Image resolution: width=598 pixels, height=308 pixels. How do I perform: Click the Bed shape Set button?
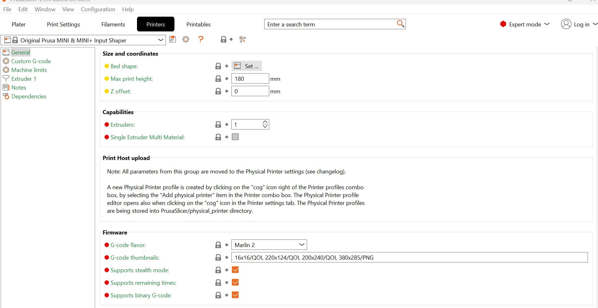tap(247, 66)
